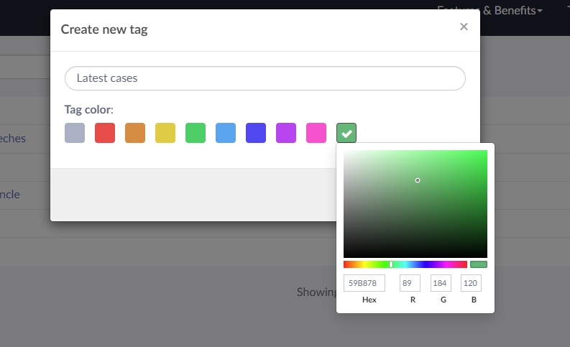This screenshot has width=570, height=347.
Task: Select the gray tag color swatch
Action: coord(75,133)
